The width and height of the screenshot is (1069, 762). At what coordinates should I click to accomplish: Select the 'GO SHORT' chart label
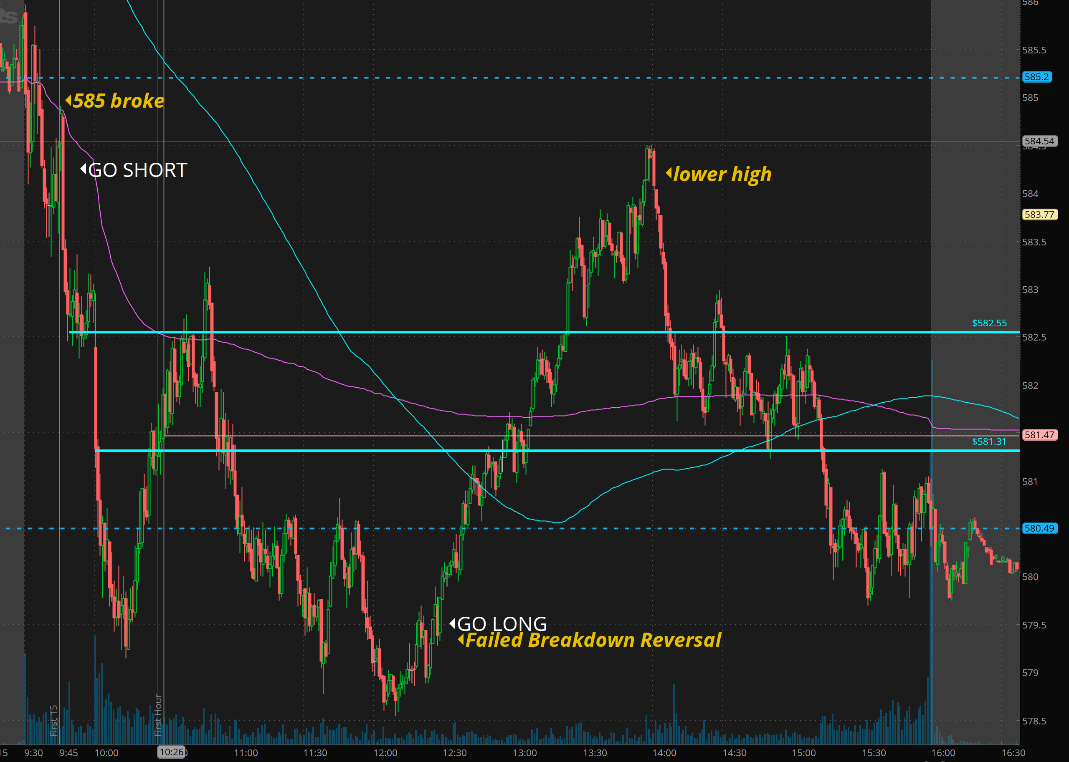coord(137,170)
